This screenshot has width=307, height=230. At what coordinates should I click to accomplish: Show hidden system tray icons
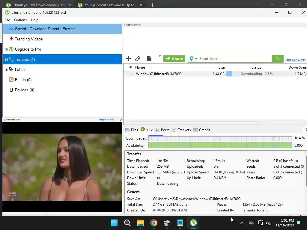(242, 223)
